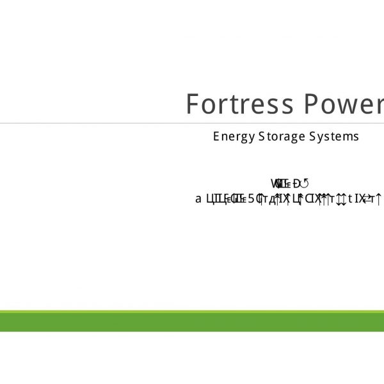384x384 pixels.
Task: Click the blank white area below the green bar
Action: coord(192,358)
